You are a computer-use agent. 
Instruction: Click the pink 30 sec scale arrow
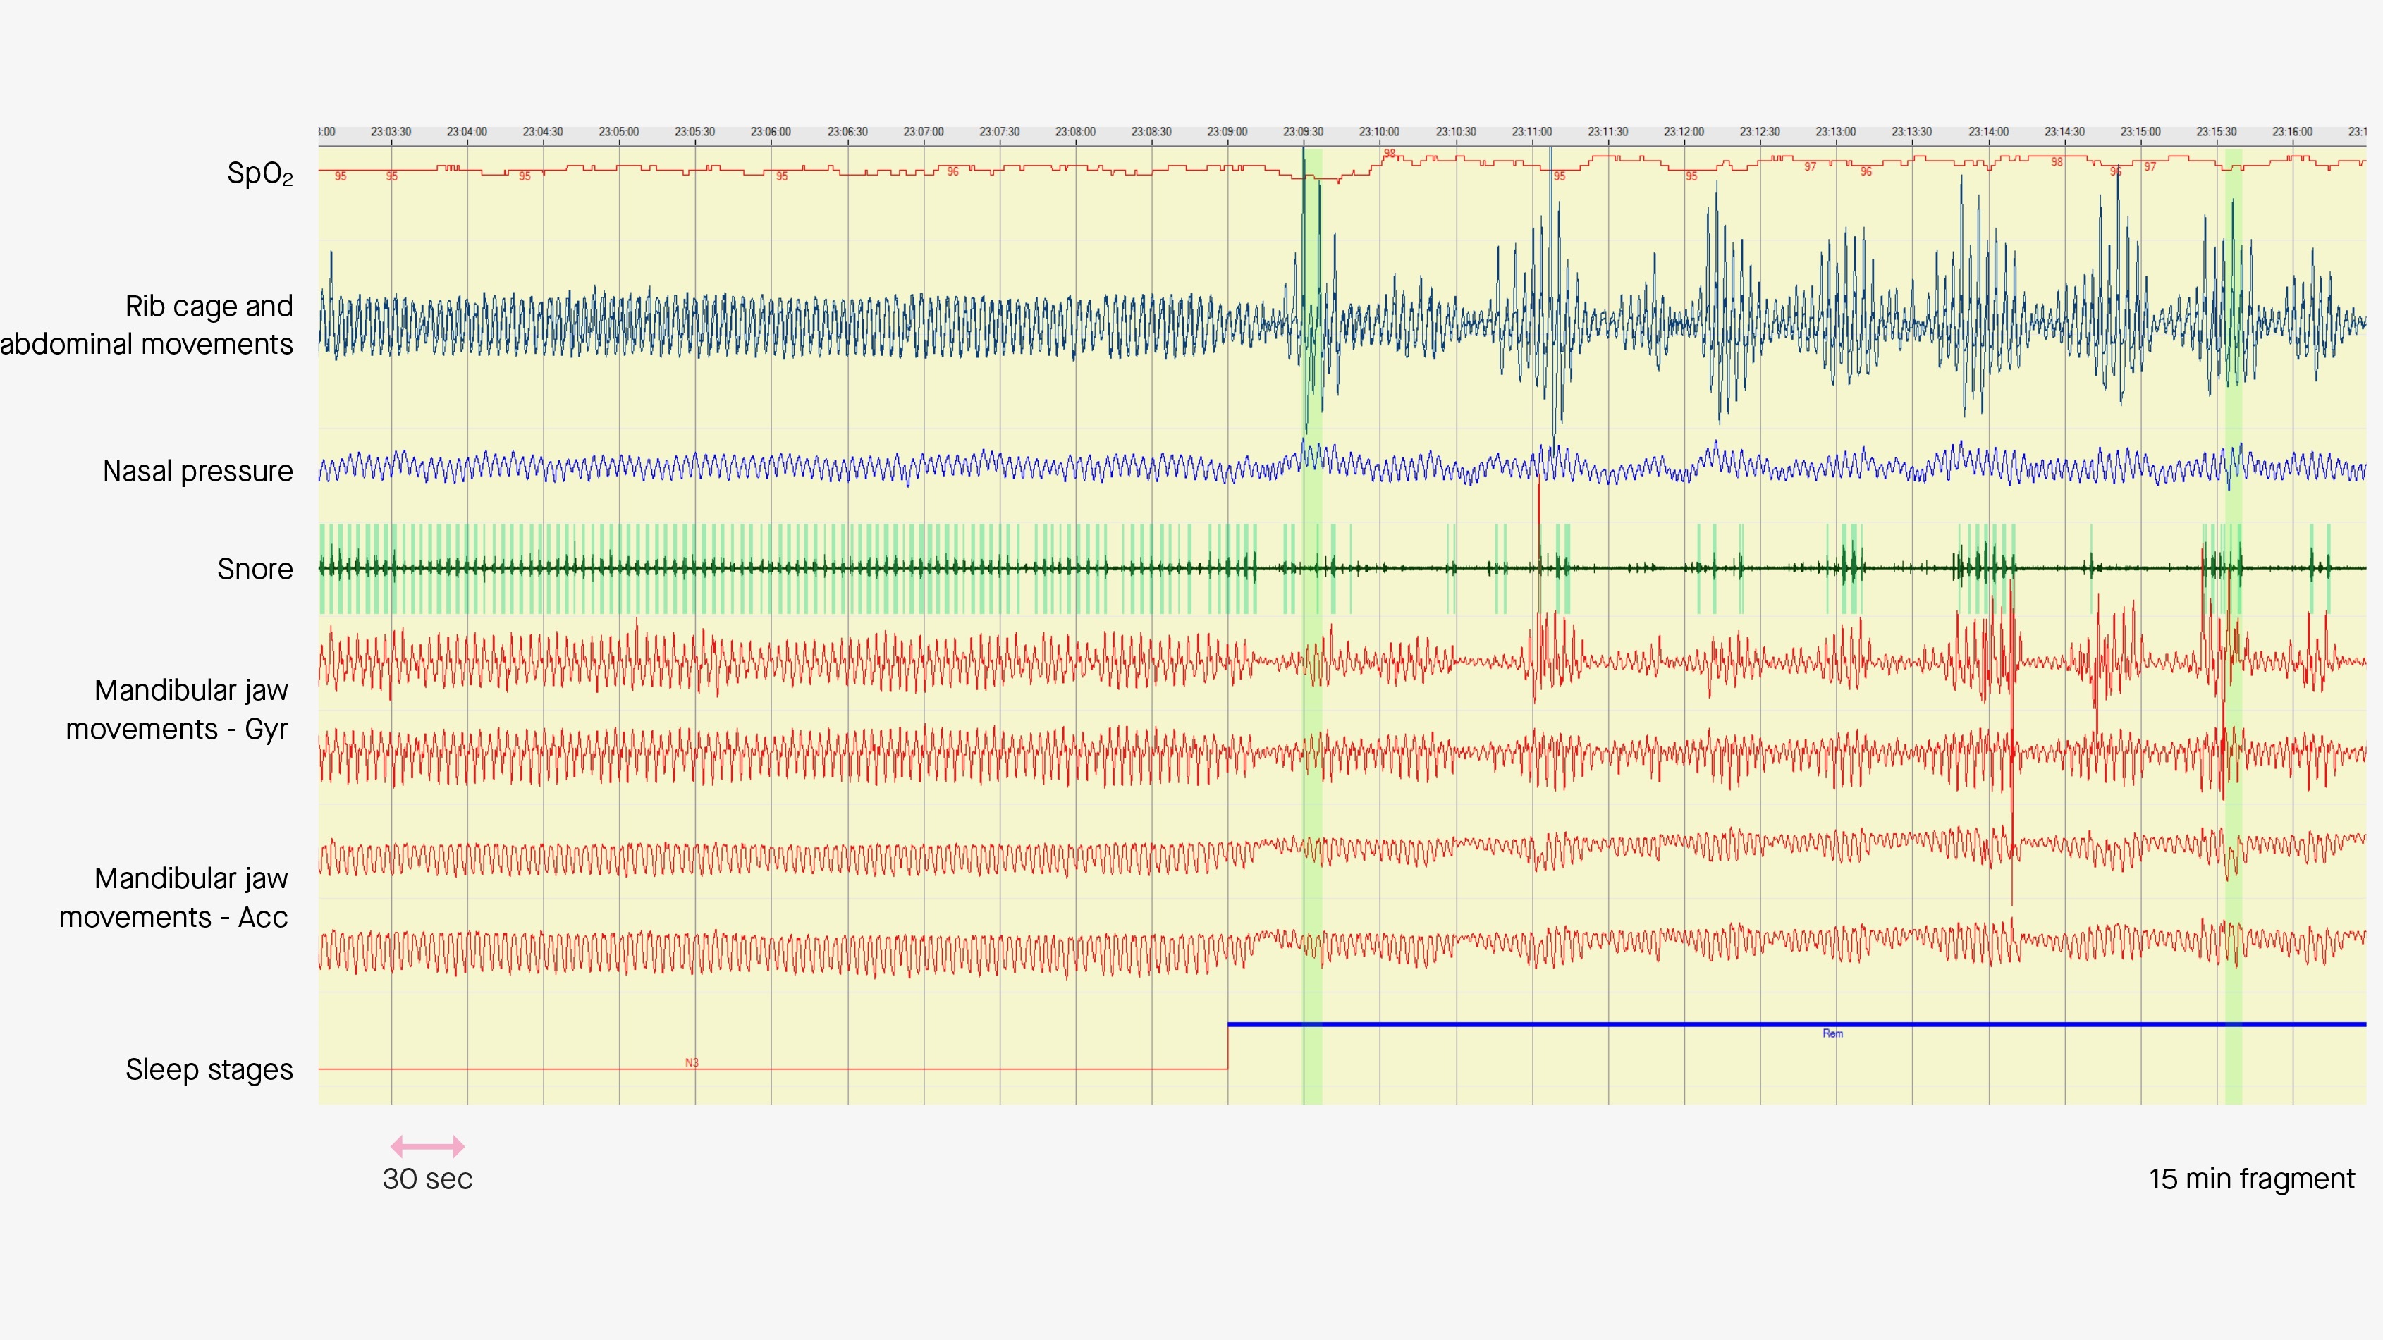427,1147
